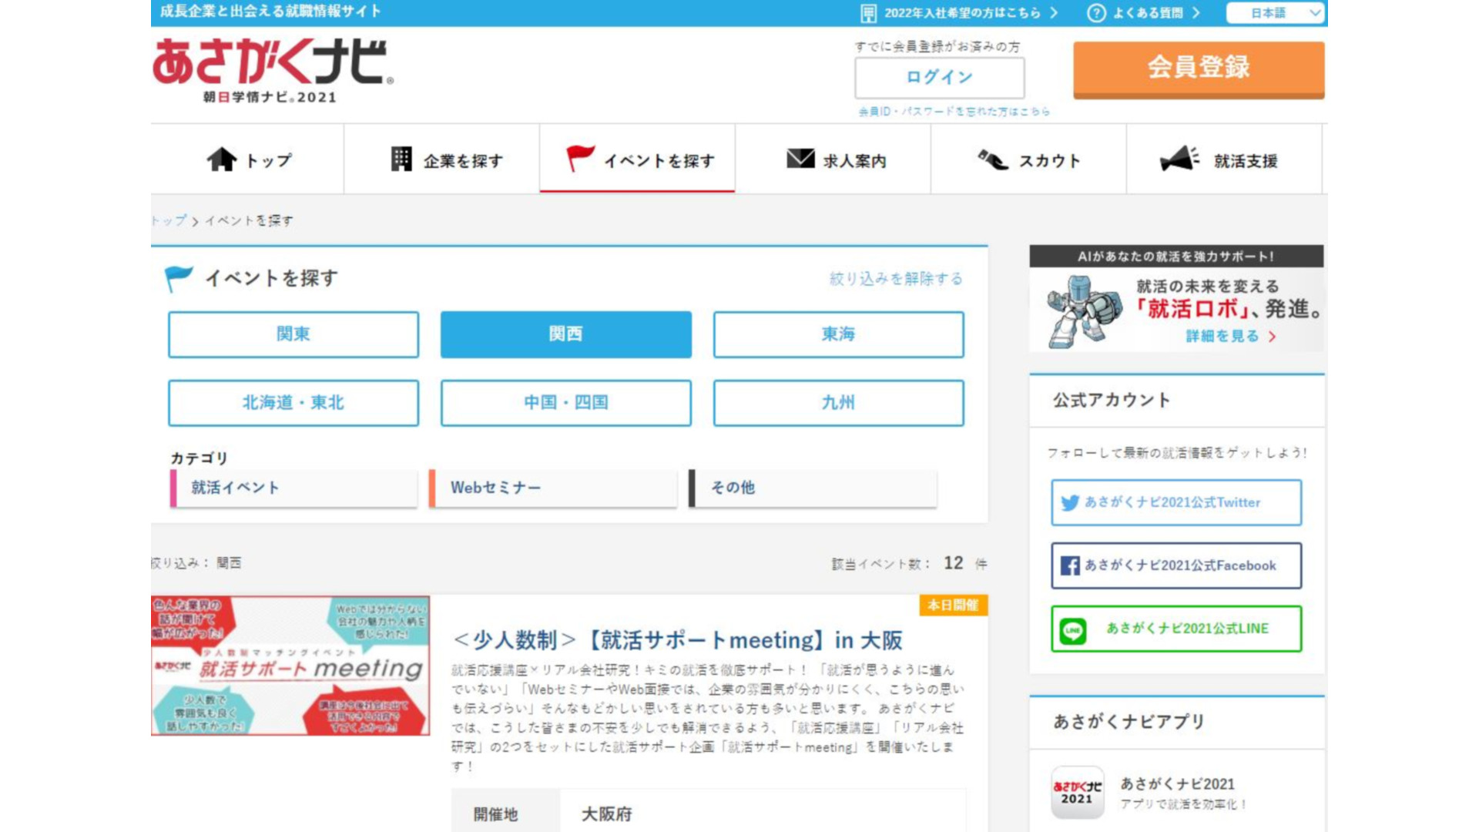
Task: Filter by Webセミナー category
Action: [553, 488]
